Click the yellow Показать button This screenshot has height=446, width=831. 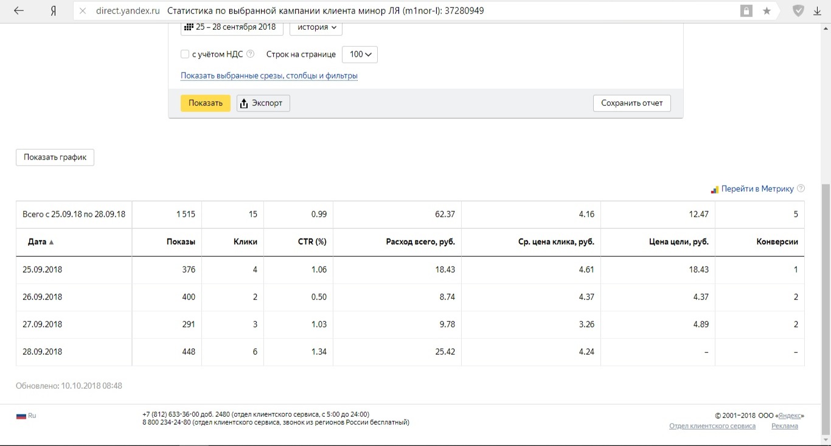coord(206,103)
